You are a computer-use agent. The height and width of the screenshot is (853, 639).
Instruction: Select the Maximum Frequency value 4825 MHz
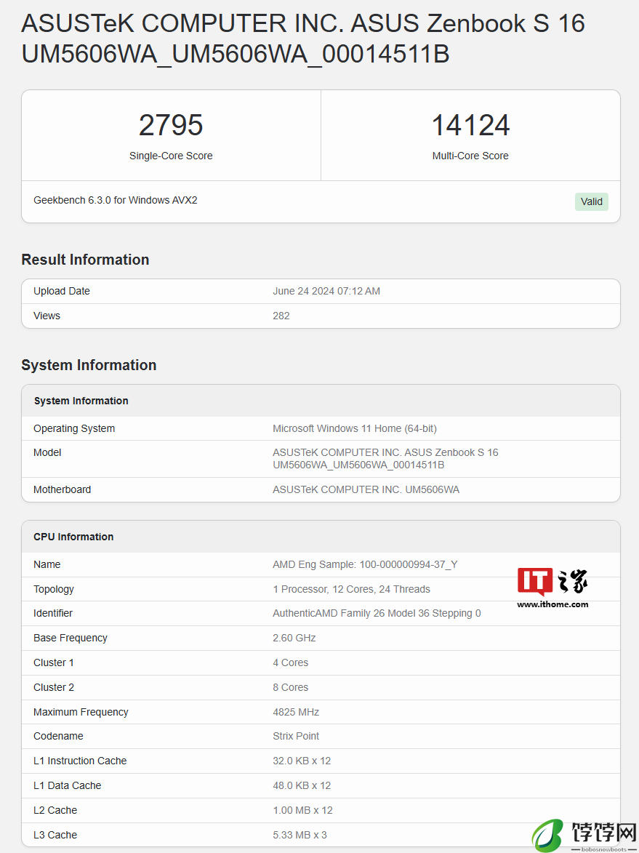[296, 712]
